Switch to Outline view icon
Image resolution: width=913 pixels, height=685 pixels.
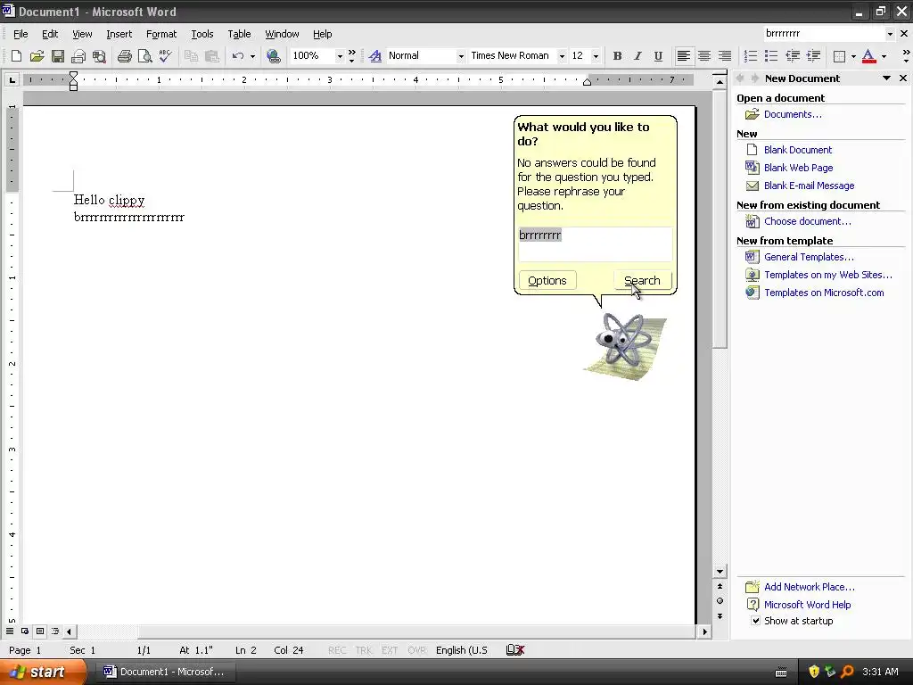click(x=55, y=631)
